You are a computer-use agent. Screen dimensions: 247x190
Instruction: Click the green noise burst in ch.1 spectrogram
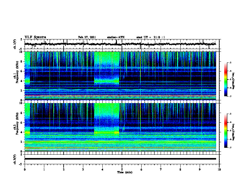(107, 68)
